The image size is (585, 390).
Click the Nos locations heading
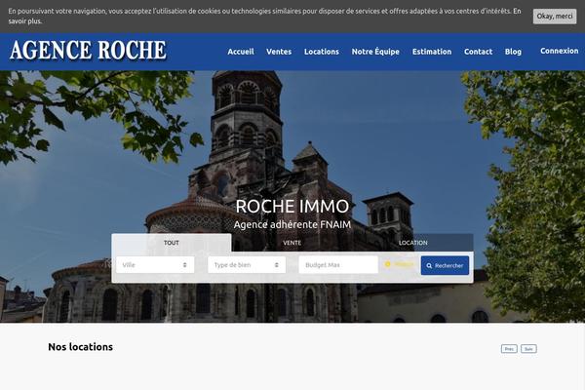pos(81,347)
